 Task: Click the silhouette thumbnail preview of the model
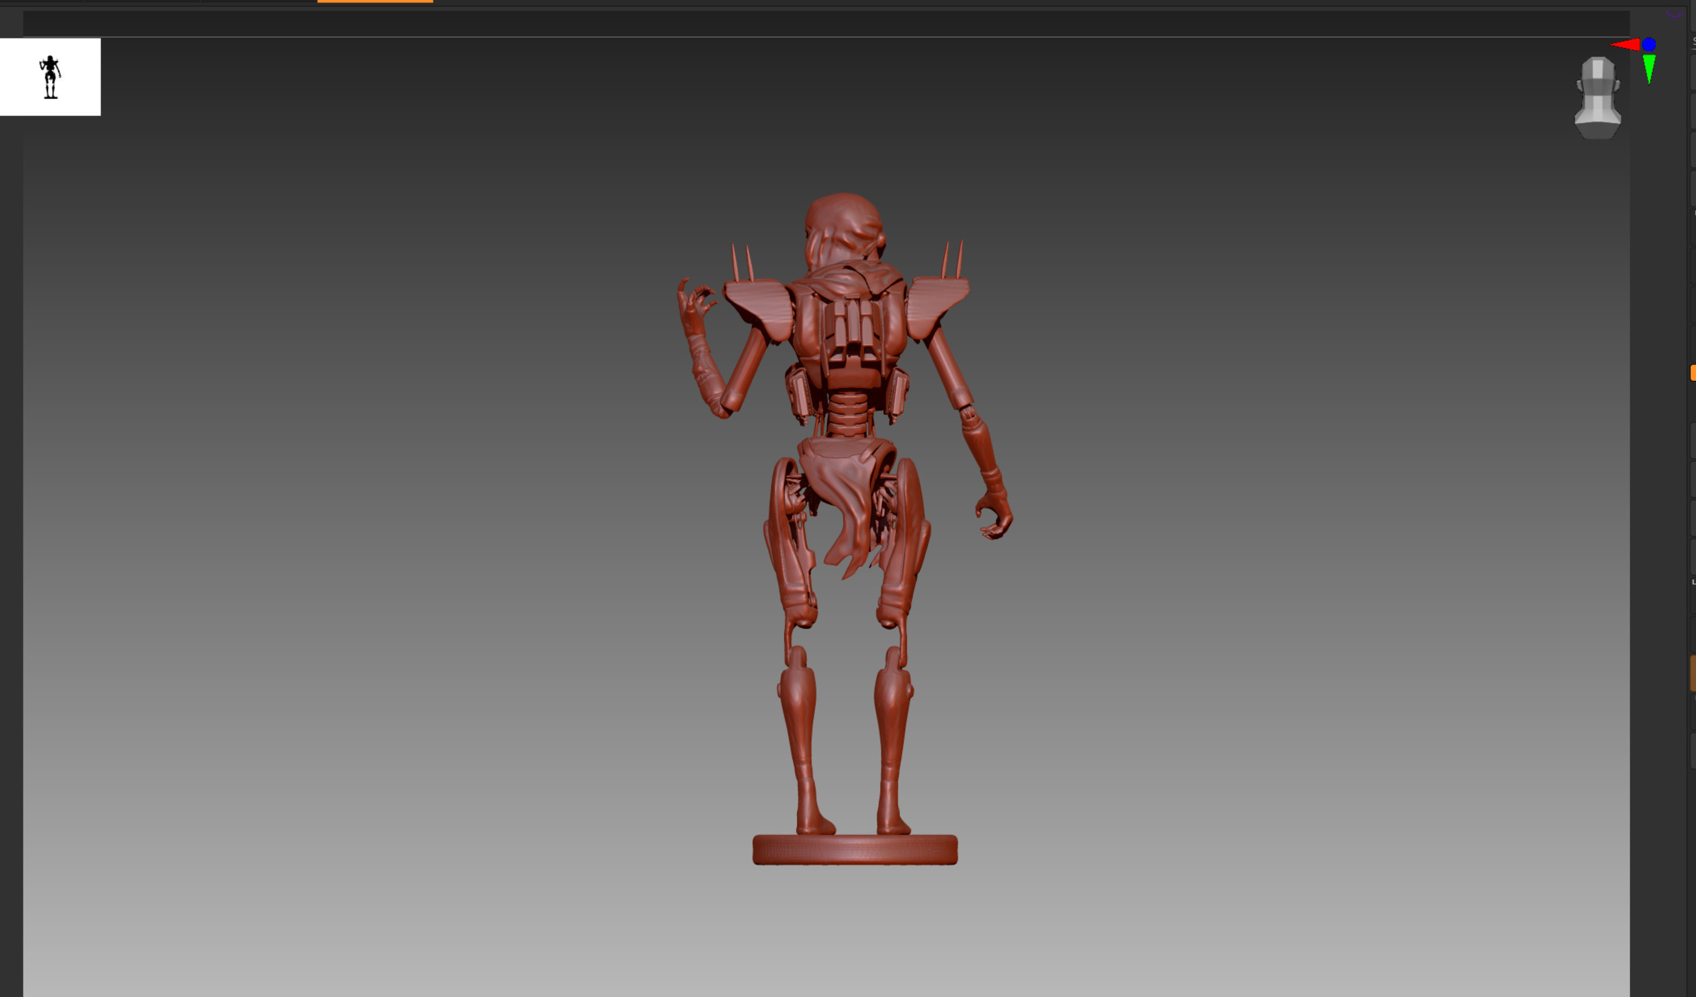click(x=50, y=76)
